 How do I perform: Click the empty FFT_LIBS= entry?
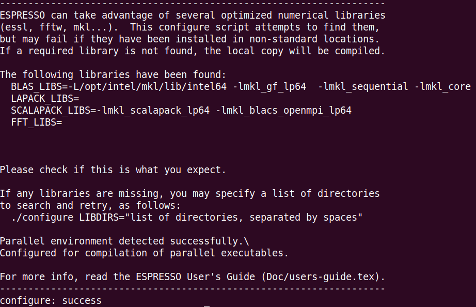click(37, 122)
